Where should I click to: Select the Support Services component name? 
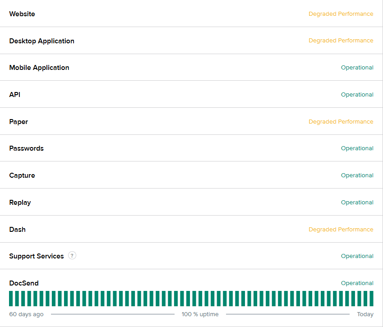(37, 256)
